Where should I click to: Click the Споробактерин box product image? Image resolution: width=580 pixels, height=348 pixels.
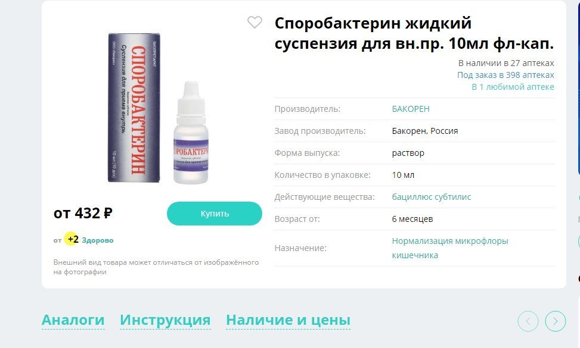tap(134, 108)
